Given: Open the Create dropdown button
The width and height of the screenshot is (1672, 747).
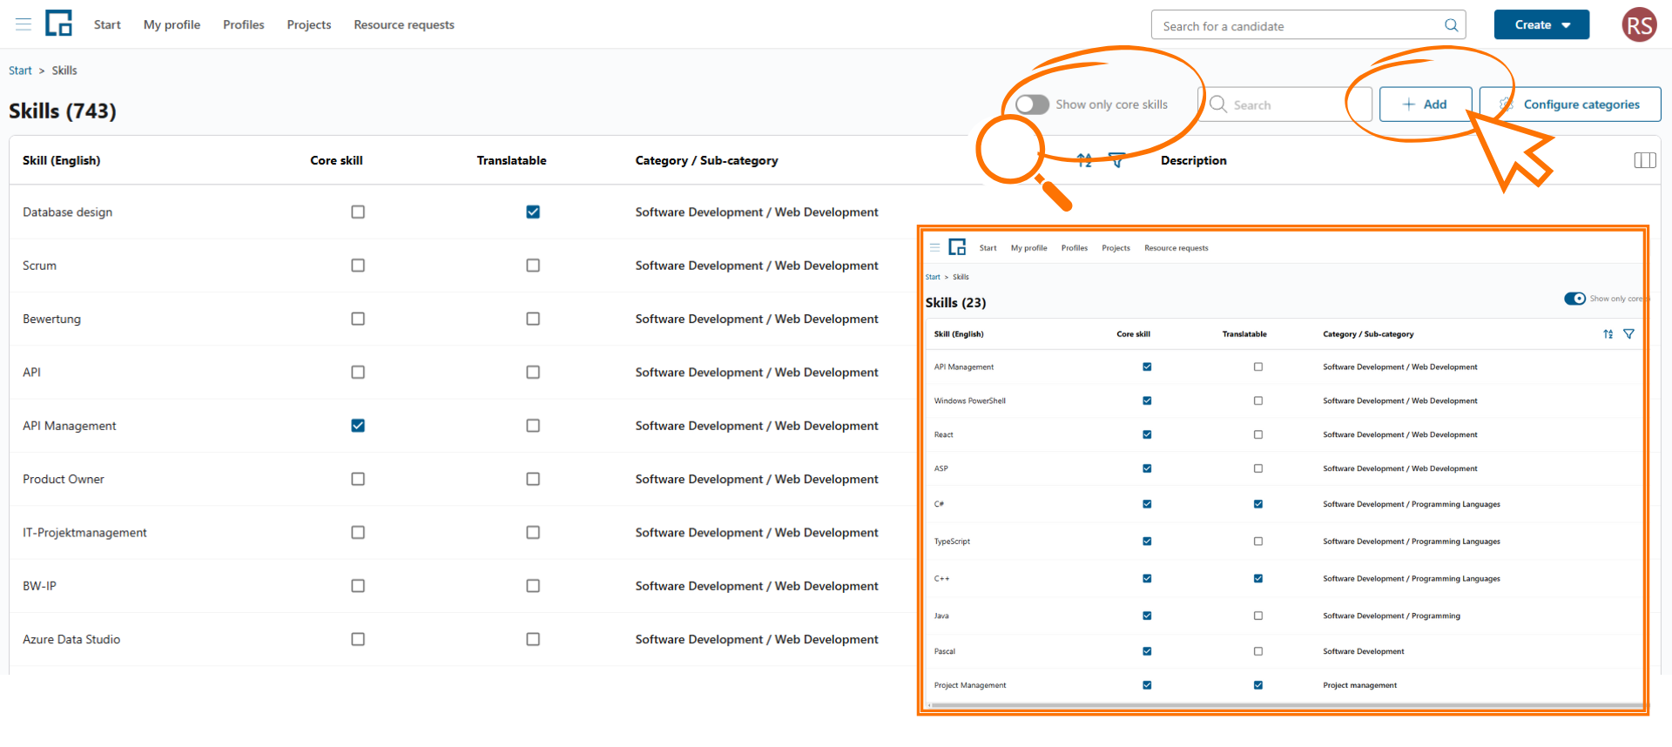Looking at the screenshot, I should click(x=1541, y=24).
